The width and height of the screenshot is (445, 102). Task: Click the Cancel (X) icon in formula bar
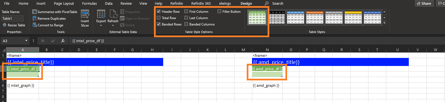point(43,41)
